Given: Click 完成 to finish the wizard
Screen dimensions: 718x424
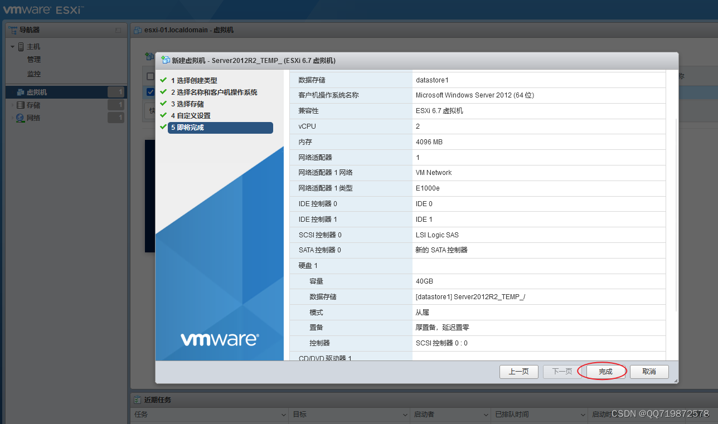Looking at the screenshot, I should [605, 372].
